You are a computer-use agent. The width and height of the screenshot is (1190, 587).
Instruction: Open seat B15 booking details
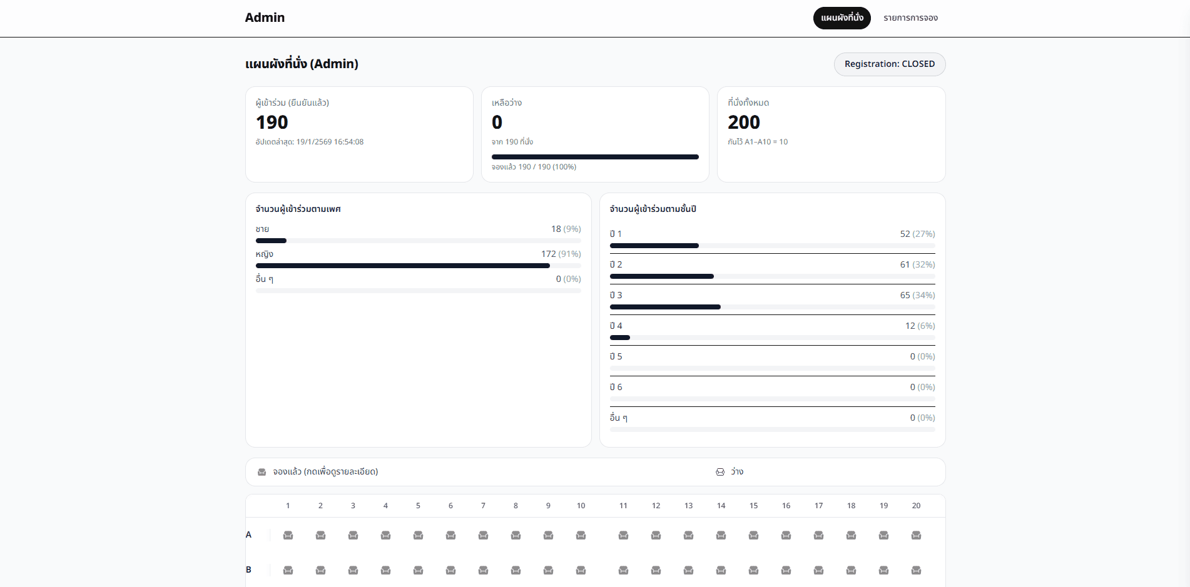click(x=753, y=570)
